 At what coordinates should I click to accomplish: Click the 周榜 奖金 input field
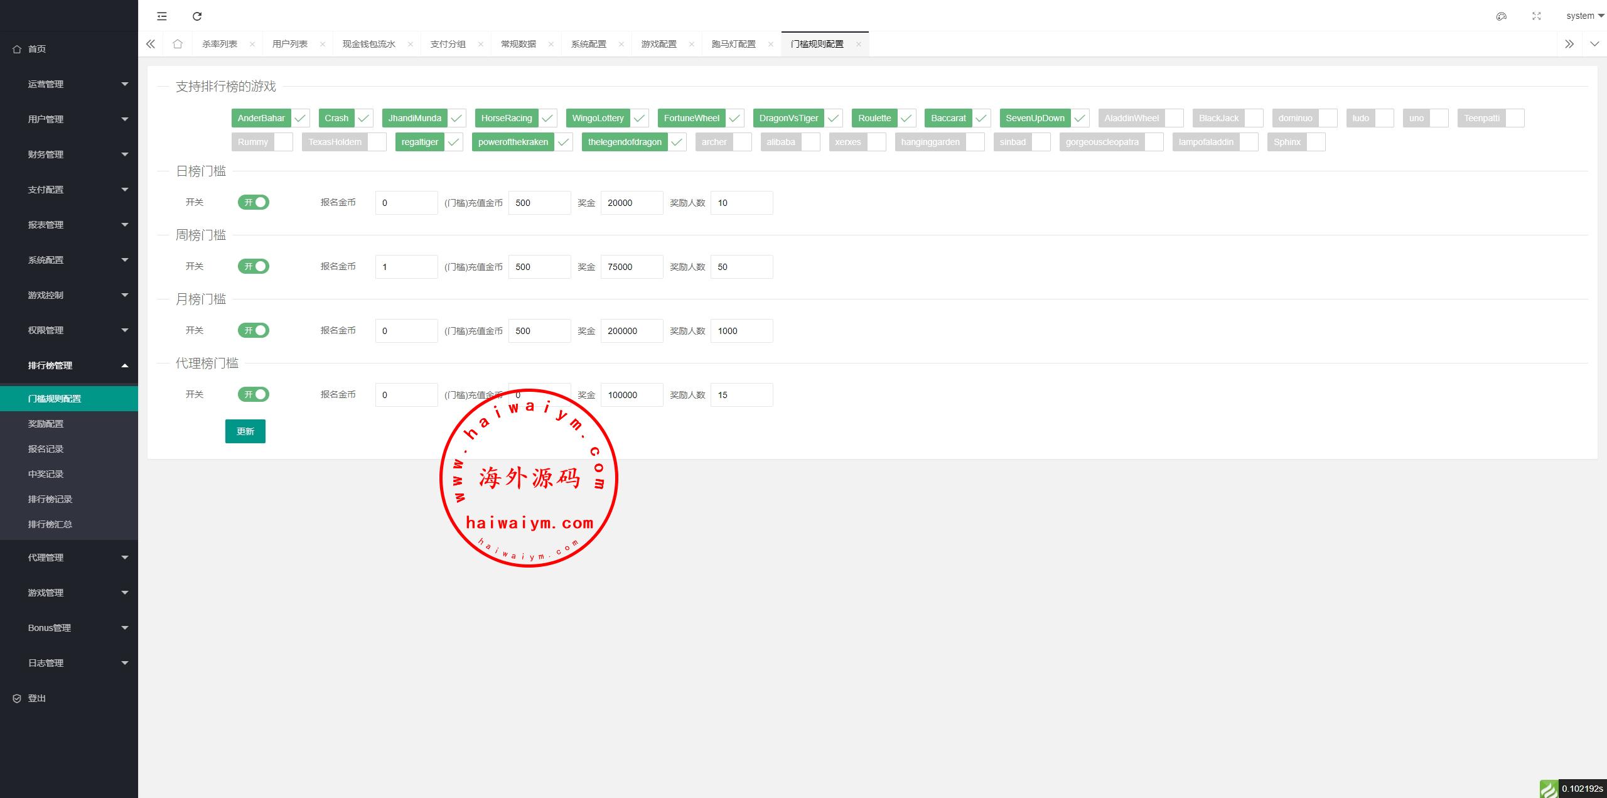pos(632,267)
